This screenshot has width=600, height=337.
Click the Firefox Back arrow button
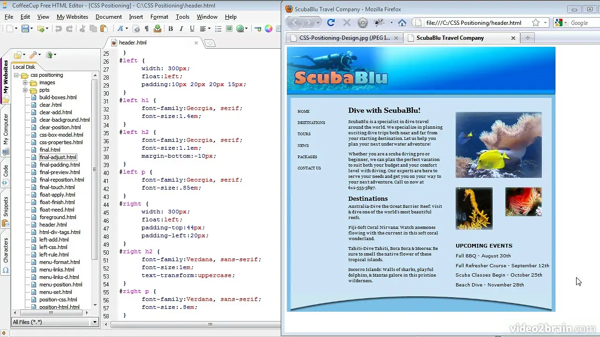point(294,22)
